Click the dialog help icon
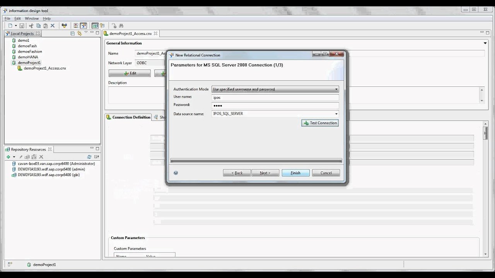This screenshot has height=278, width=495. [x=176, y=173]
